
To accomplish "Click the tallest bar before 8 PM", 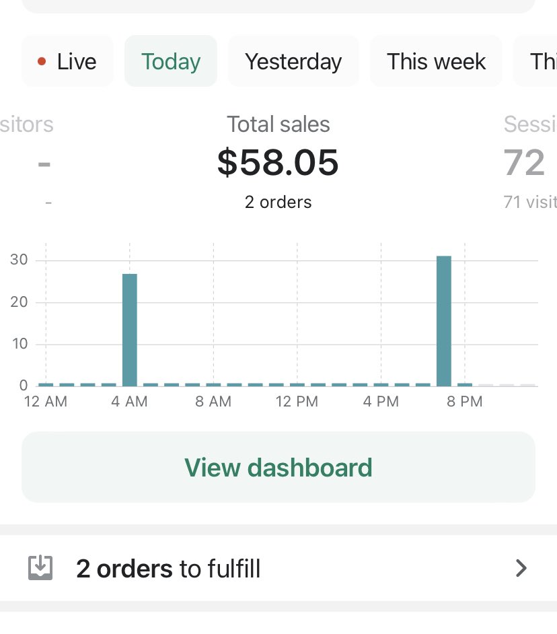I will [x=443, y=320].
